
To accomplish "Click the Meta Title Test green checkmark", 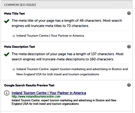I will [x=7, y=21].
